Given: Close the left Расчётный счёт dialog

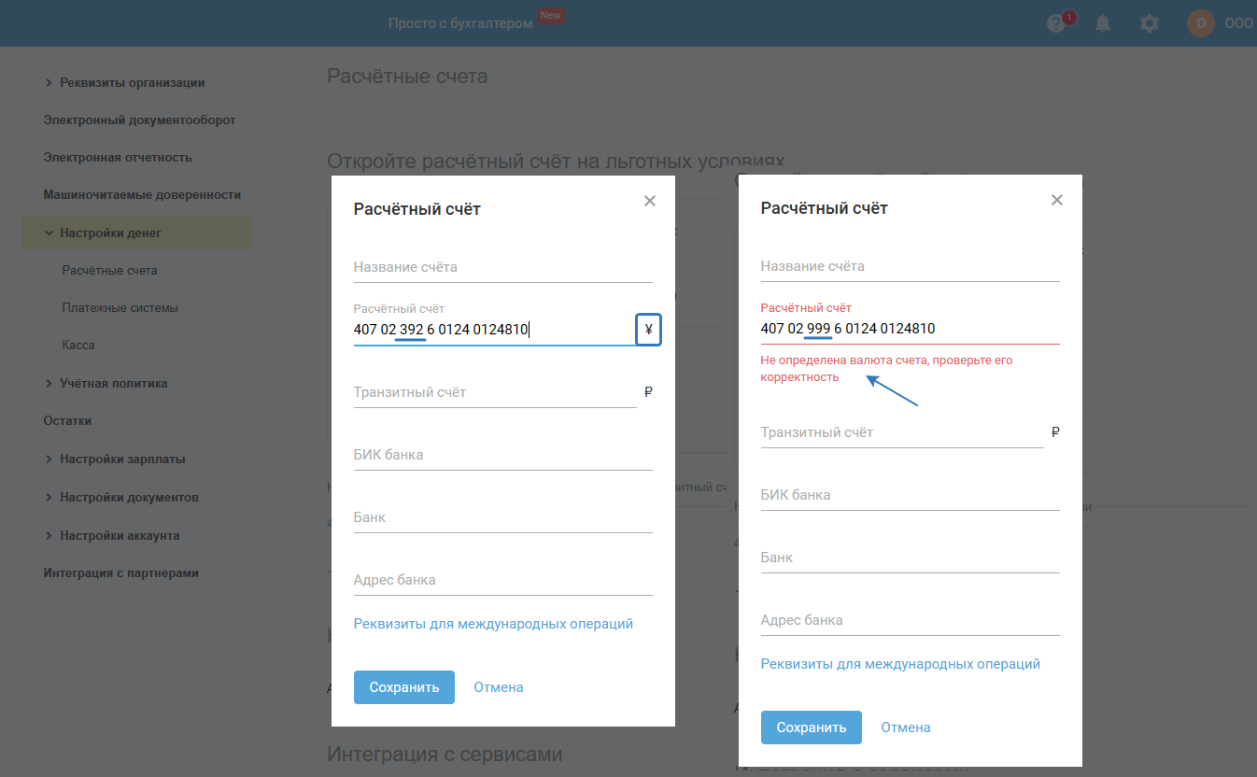Looking at the screenshot, I should click(x=650, y=201).
